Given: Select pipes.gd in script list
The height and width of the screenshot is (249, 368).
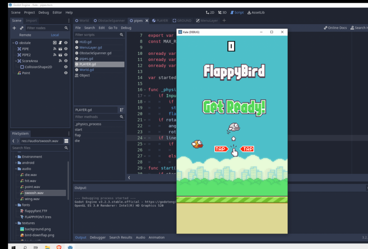Looking at the screenshot, I should point(99,59).
